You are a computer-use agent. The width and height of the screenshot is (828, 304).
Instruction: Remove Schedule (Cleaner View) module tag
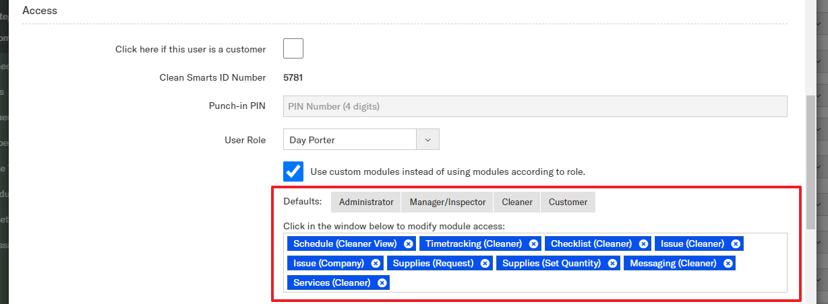click(408, 243)
